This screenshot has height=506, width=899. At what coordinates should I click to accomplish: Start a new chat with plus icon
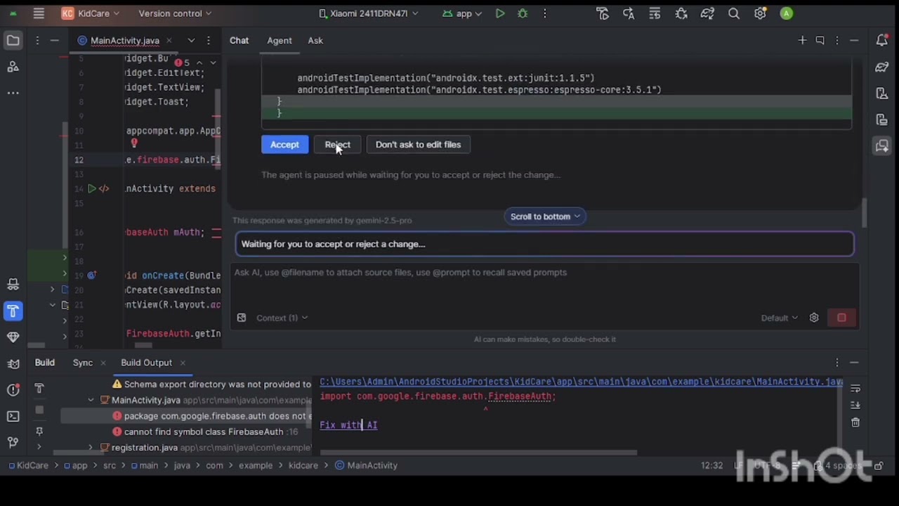pyautogui.click(x=802, y=41)
